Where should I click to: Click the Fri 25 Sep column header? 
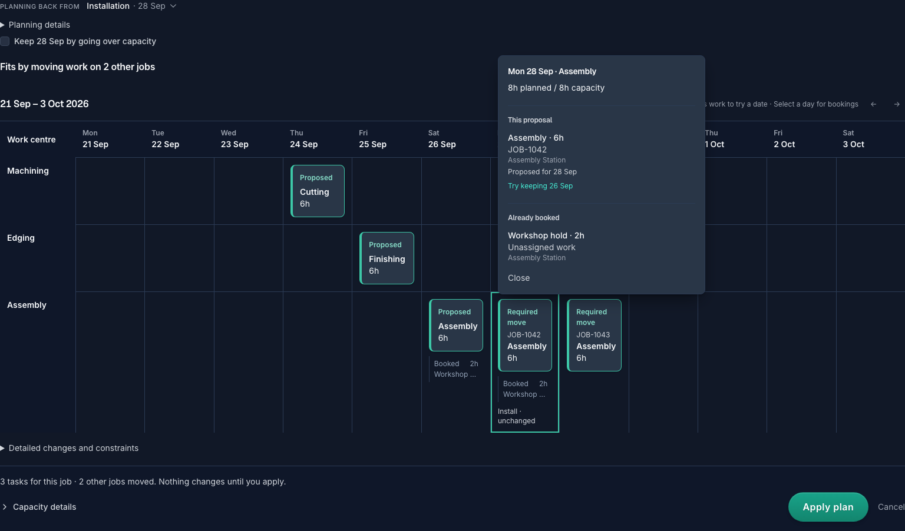[x=372, y=139]
